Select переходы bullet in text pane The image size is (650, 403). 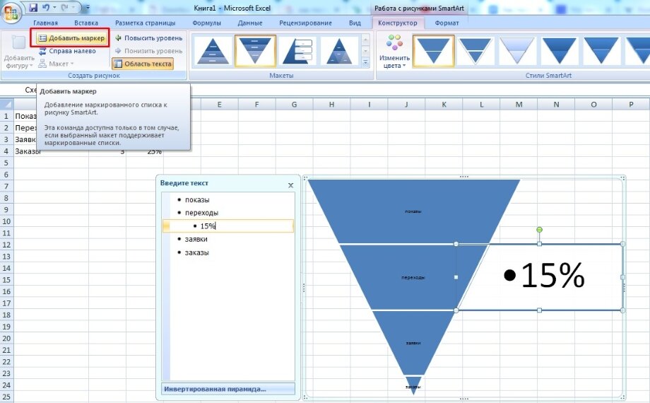pyautogui.click(x=201, y=213)
